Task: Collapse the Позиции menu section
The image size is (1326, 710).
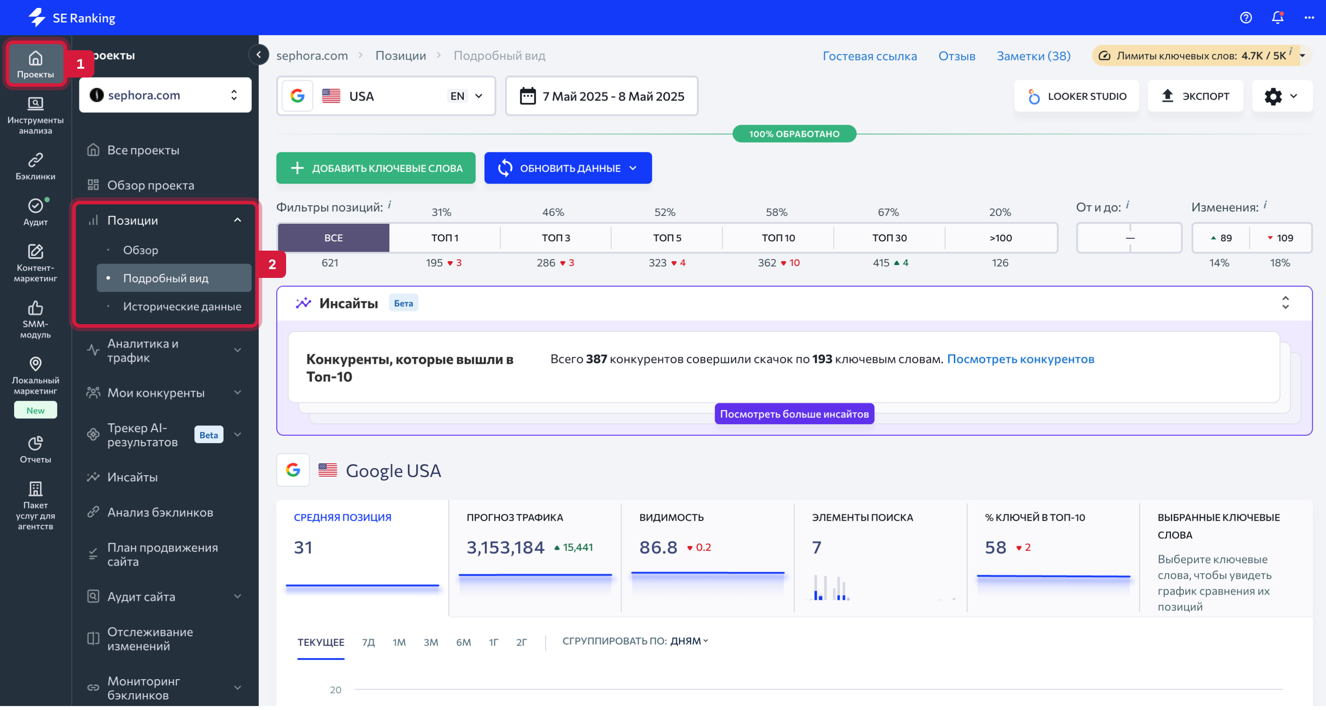Action: [x=237, y=220]
